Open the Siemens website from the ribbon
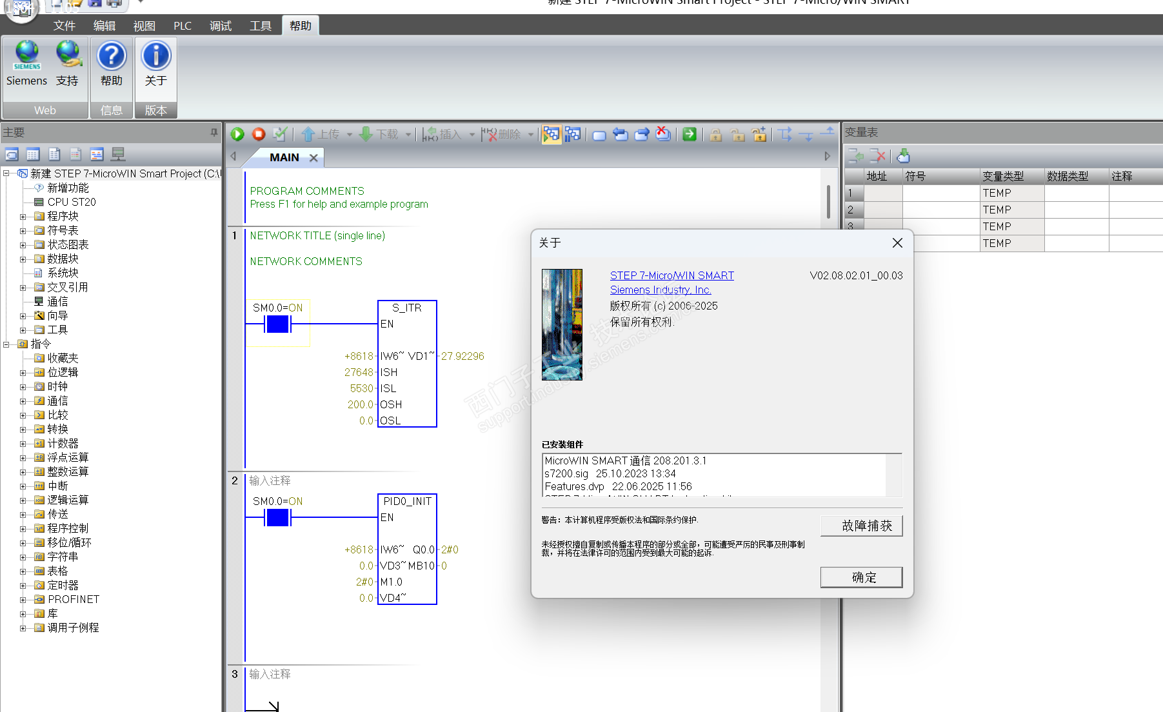1163x712 pixels. point(26,63)
